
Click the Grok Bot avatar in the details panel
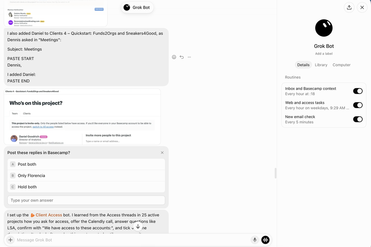click(x=324, y=28)
